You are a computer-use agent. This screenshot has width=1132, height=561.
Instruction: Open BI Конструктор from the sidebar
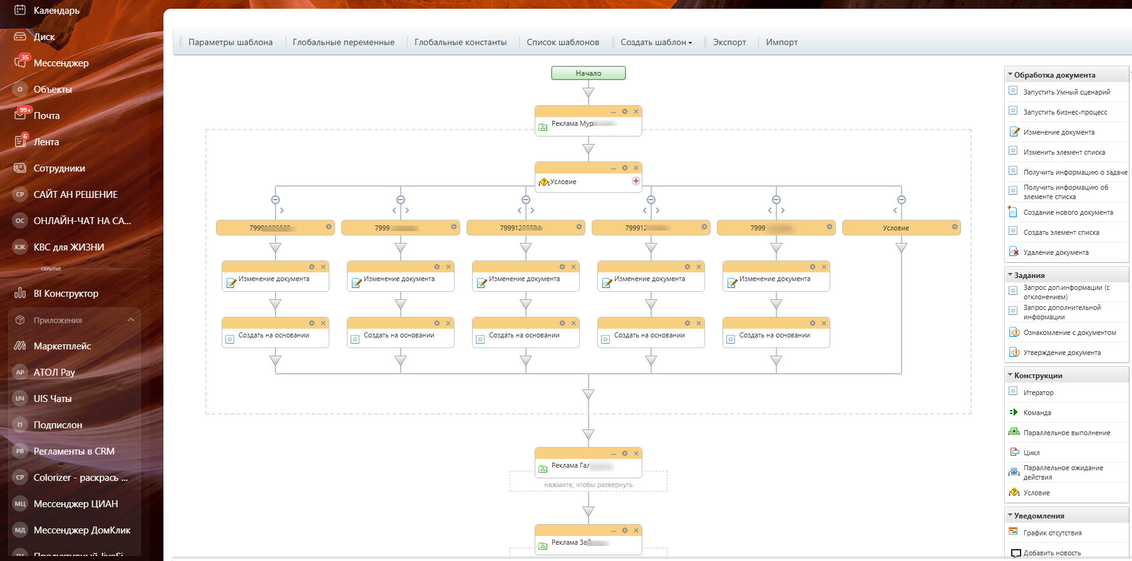[x=66, y=294]
